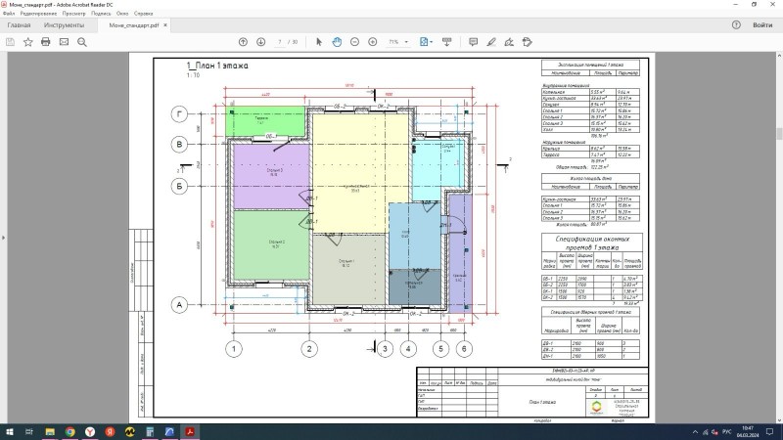Click the Send by email envelope icon

coord(64,42)
